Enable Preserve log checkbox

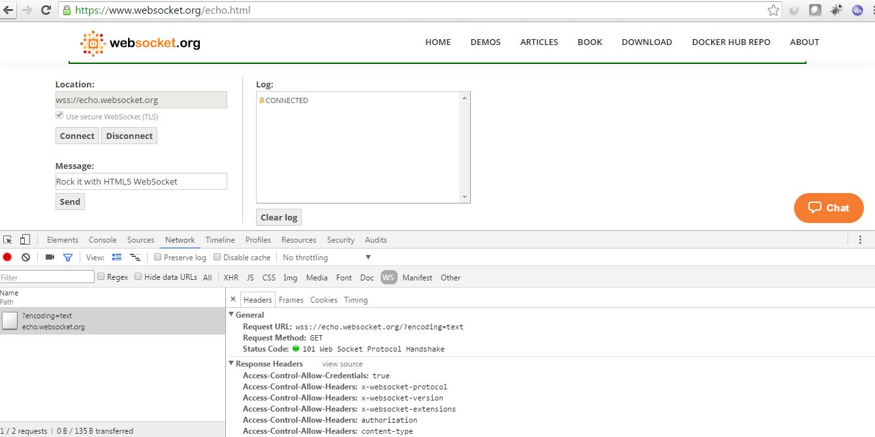point(157,257)
